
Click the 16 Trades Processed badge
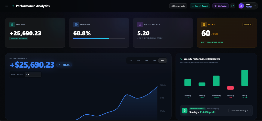coord(19,39)
